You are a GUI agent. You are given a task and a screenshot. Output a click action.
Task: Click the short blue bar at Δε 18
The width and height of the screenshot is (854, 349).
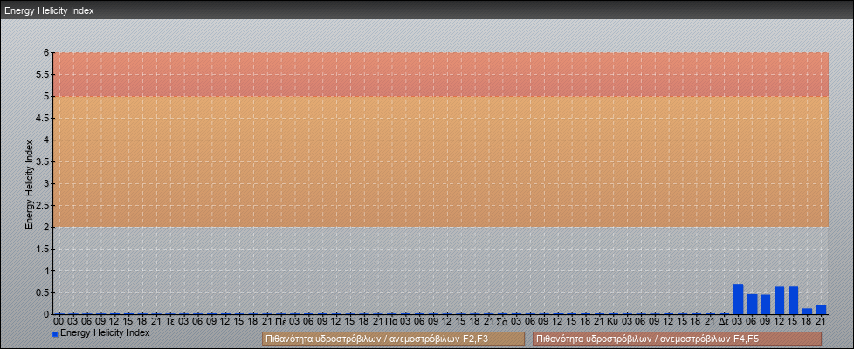click(x=808, y=311)
